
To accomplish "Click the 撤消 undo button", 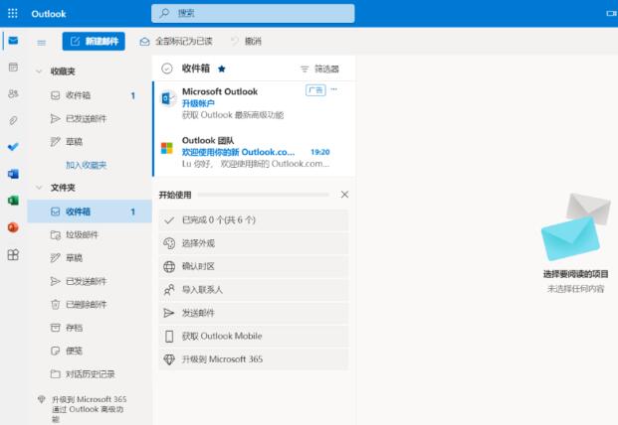I will click(247, 42).
